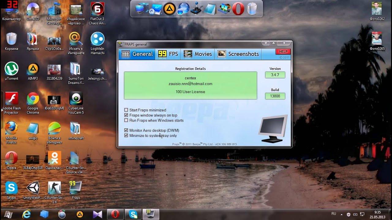Click the monitor graphic in Fraps window
This screenshot has width=392, height=220.
pyautogui.click(x=273, y=129)
